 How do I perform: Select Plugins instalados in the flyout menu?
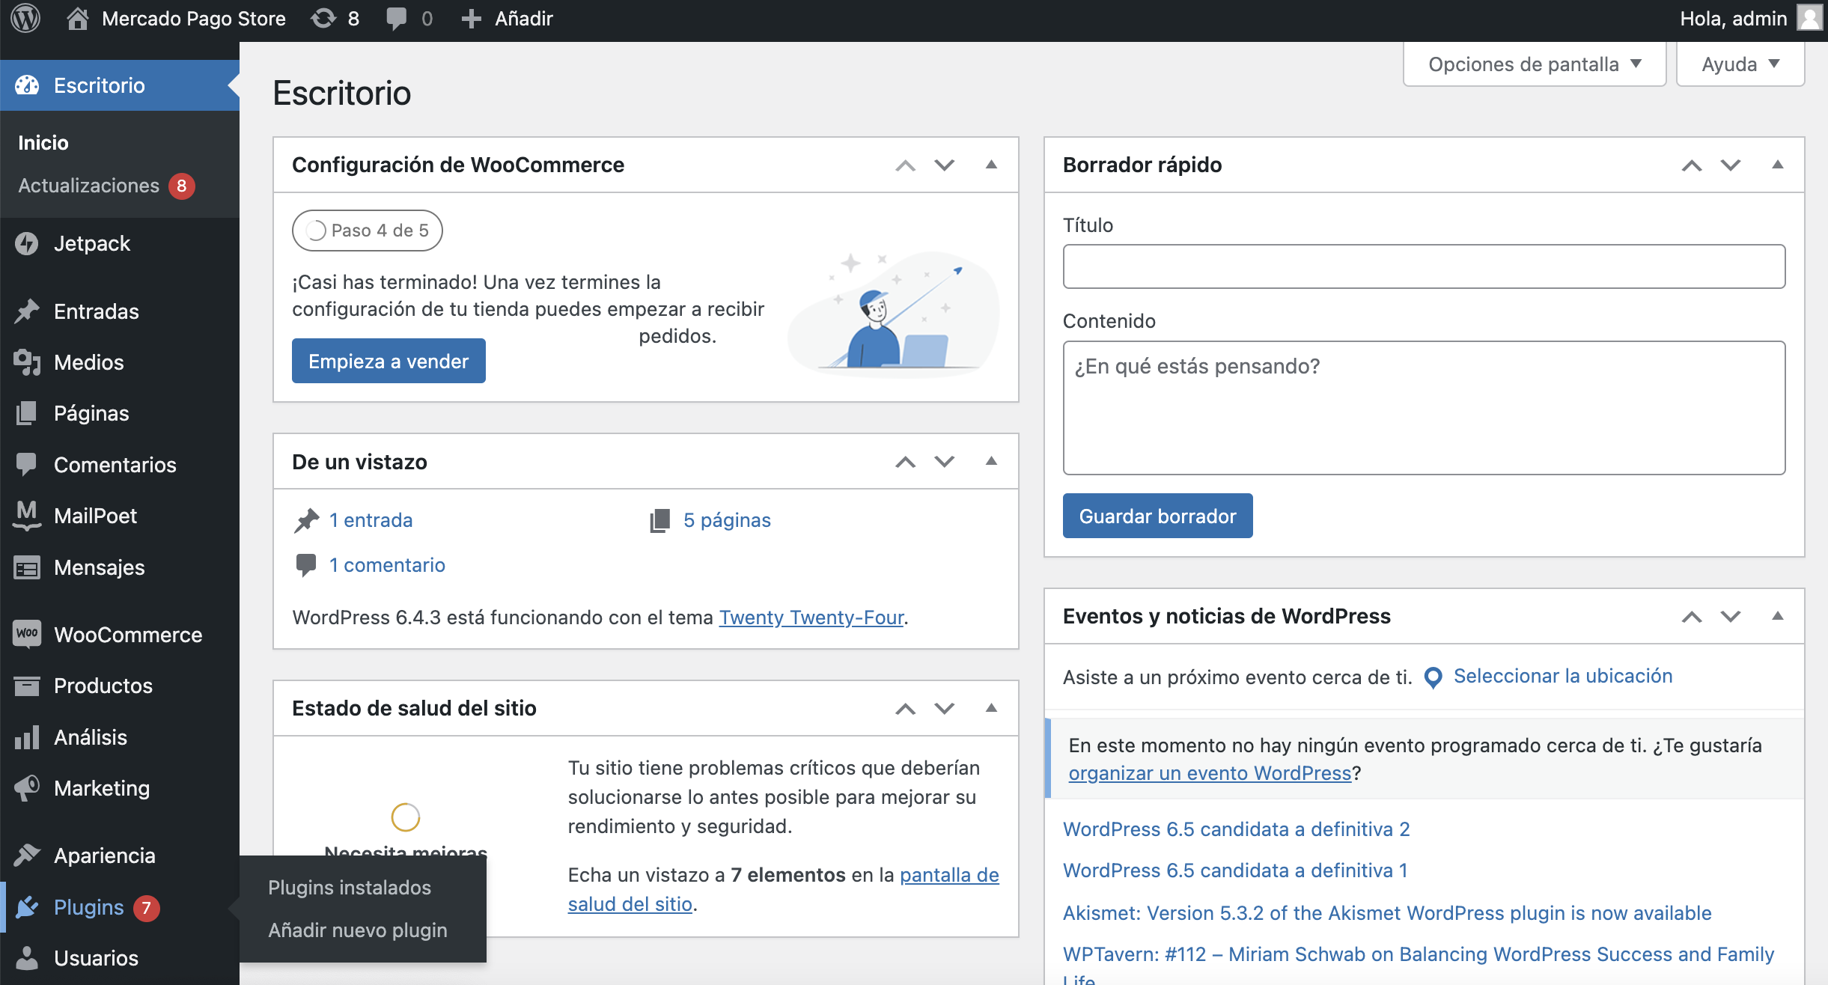click(x=350, y=888)
